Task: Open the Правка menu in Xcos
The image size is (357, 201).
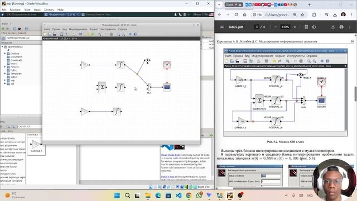Action: point(56,29)
